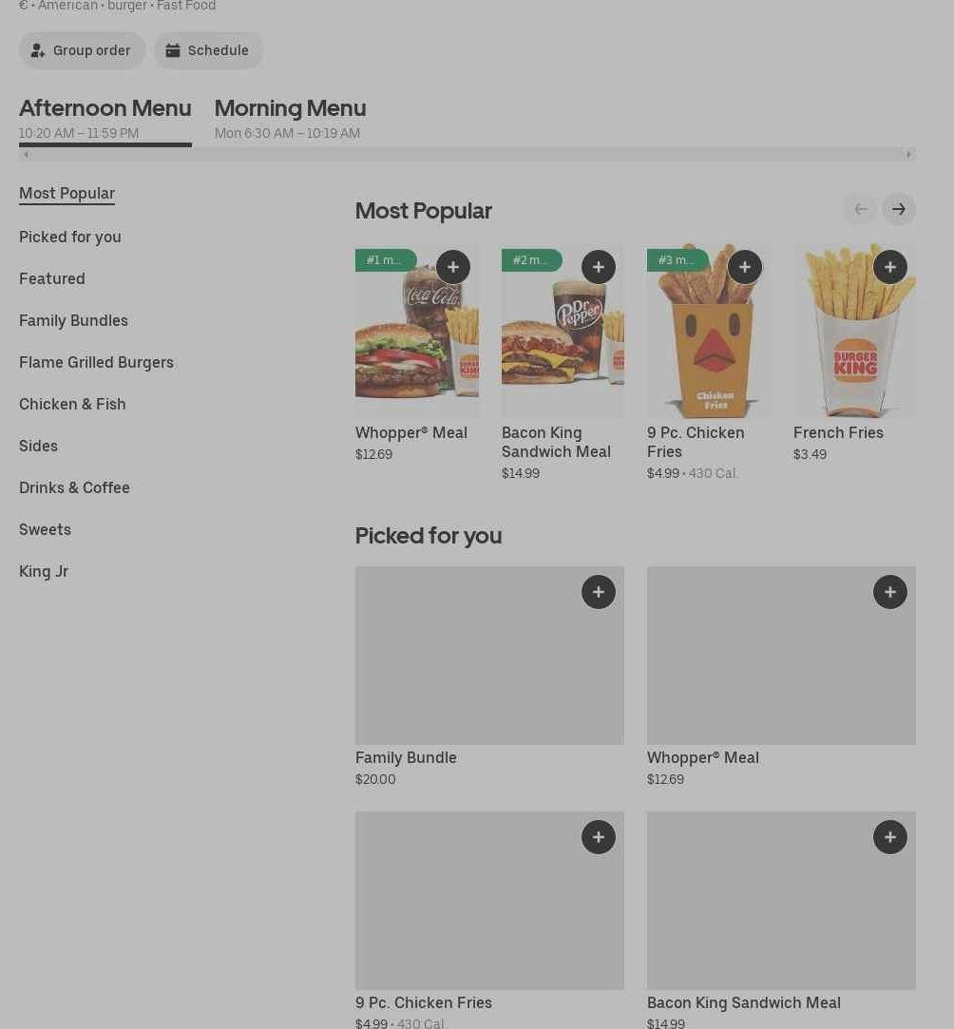Add Family Bundle to cart
954x1029 pixels.
click(599, 592)
